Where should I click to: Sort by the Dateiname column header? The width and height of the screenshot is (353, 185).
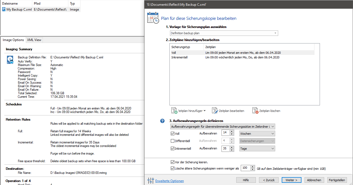coord(16,3)
